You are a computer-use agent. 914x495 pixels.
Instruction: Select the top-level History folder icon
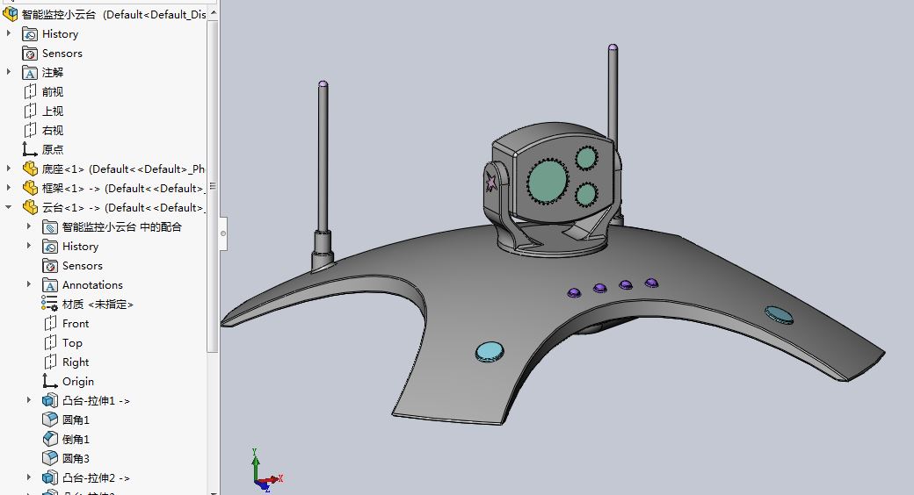(x=30, y=34)
